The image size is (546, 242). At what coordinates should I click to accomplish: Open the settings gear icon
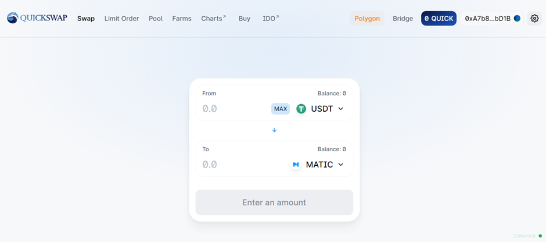point(534,19)
